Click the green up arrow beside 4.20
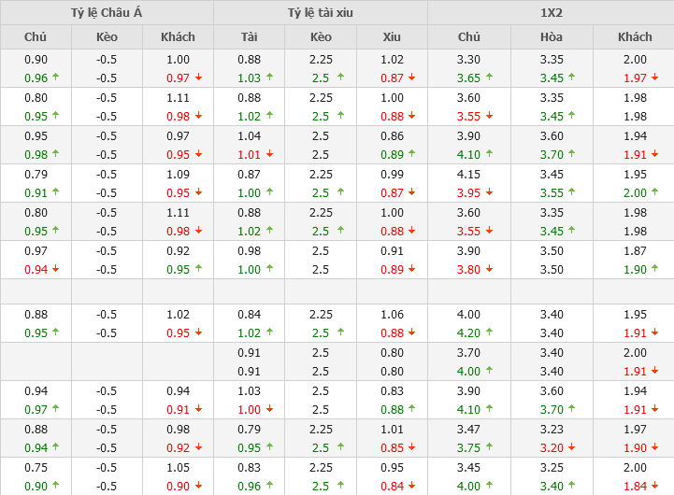Image resolution: width=674 pixels, height=495 pixels. click(x=489, y=332)
